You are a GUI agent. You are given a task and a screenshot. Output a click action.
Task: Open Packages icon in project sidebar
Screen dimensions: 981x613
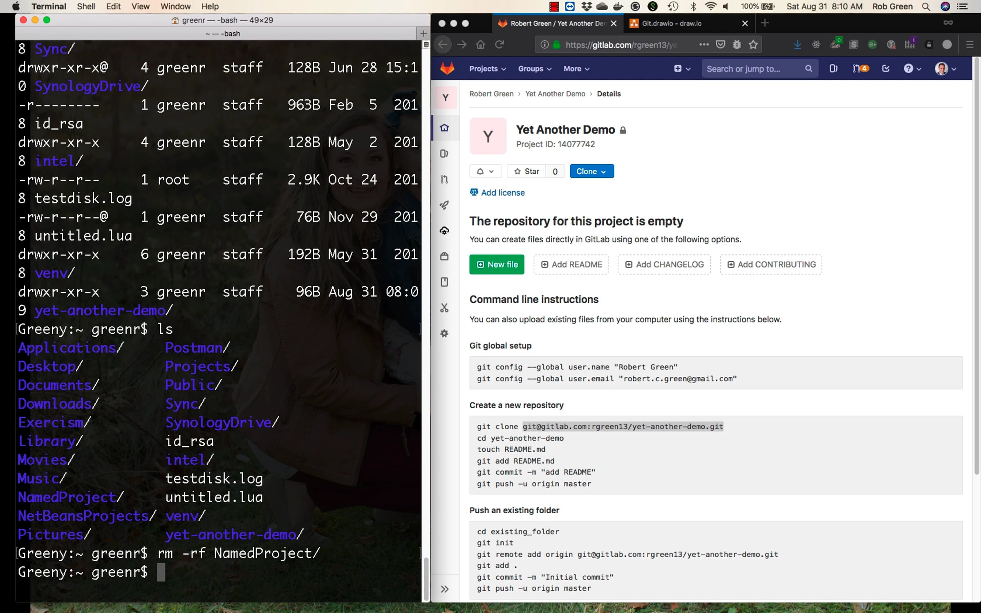tap(444, 256)
